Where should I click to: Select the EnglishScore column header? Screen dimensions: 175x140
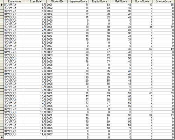coord(99,1)
